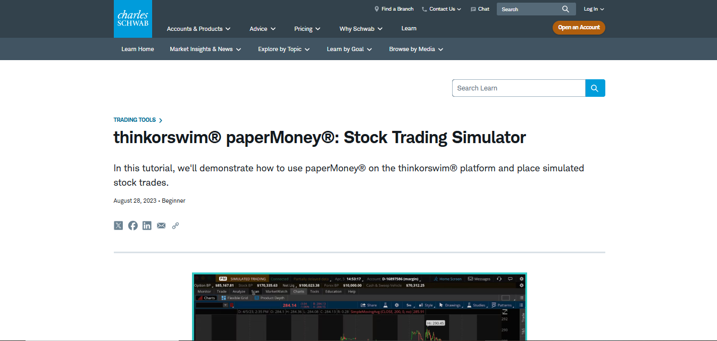Click the article title 'thinkorswim® paperMoney®: Stock Trading Simulator'
Screen dimensions: 717x341
320,137
